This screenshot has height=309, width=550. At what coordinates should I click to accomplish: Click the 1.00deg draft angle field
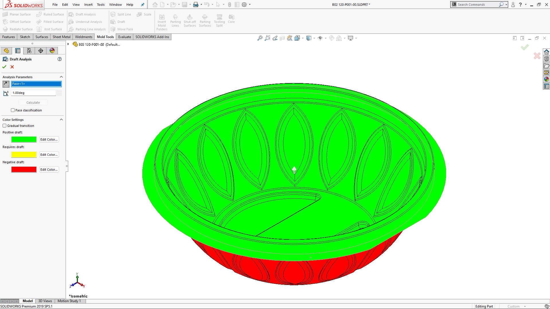pyautogui.click(x=34, y=93)
